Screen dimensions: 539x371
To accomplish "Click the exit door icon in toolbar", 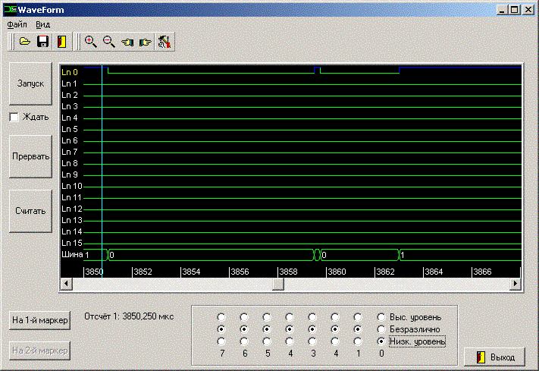I will 61,42.
